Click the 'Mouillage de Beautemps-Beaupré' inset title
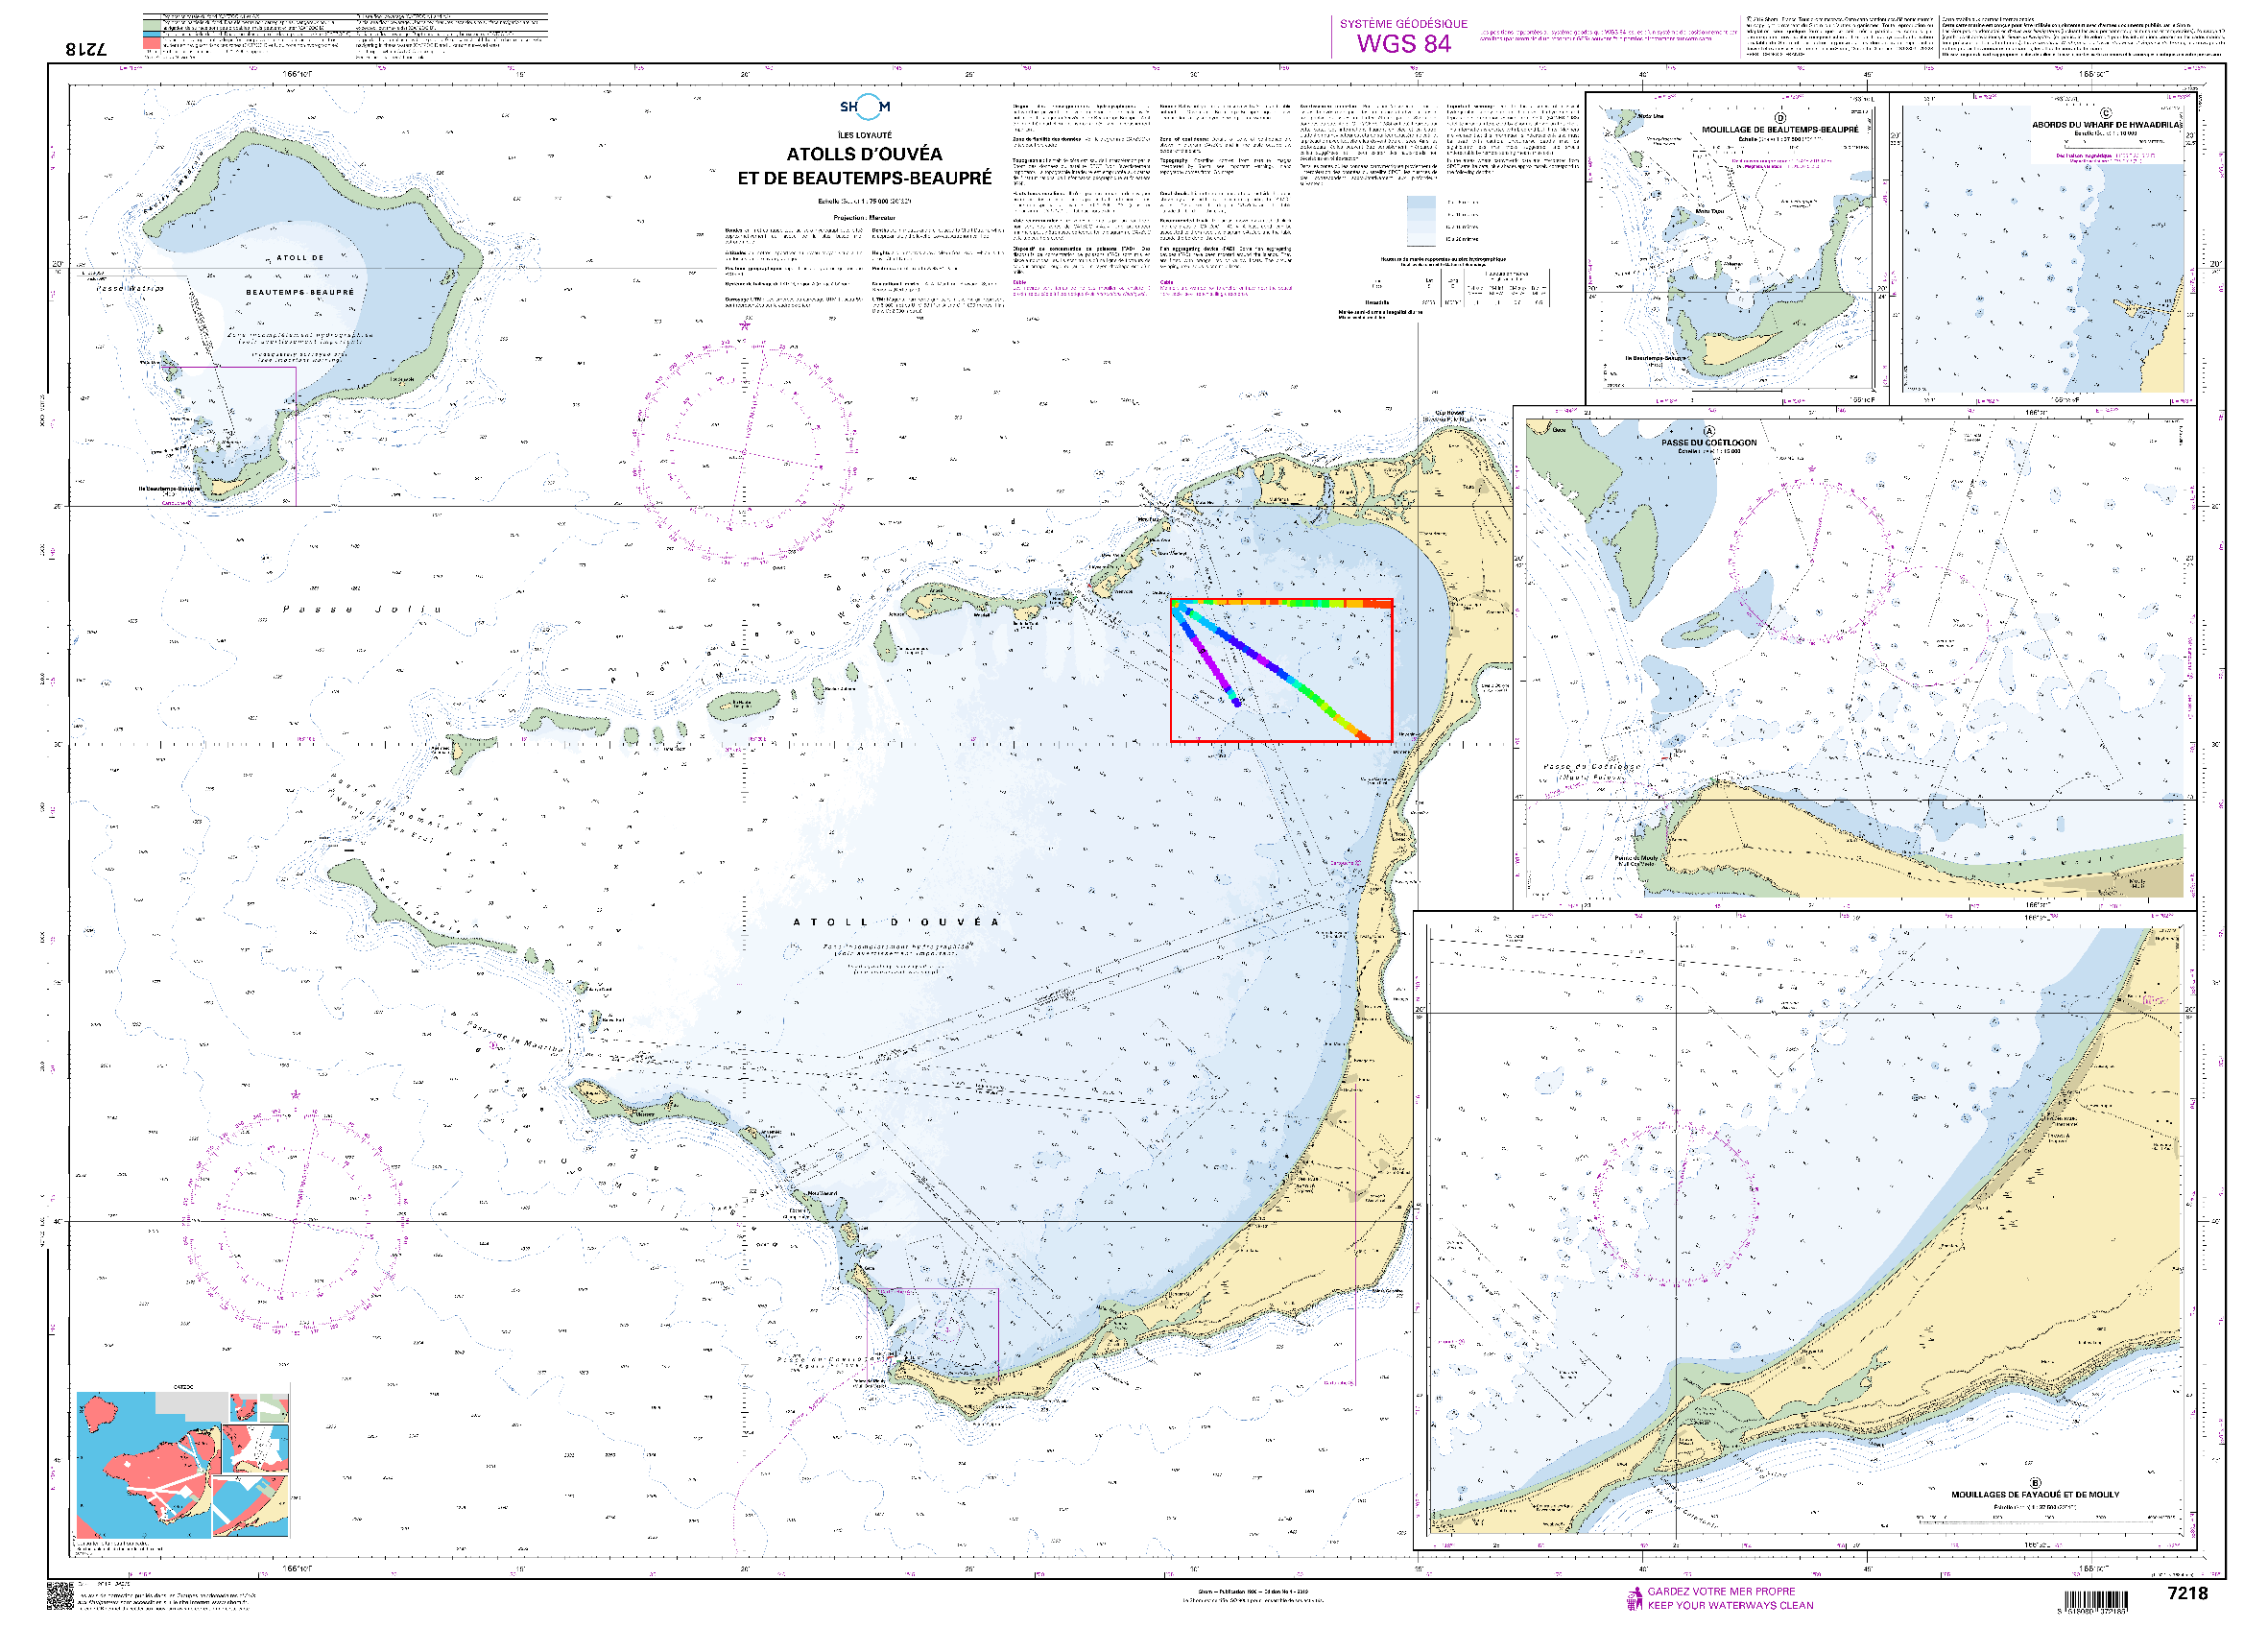The width and height of the screenshot is (2268, 1628). click(1780, 130)
